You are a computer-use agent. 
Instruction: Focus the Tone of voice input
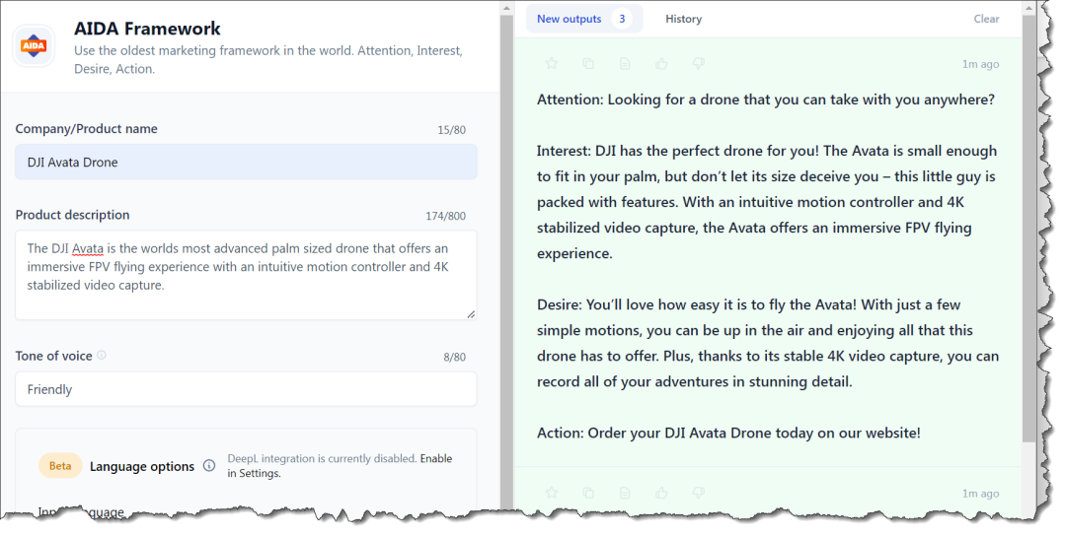coord(246,389)
